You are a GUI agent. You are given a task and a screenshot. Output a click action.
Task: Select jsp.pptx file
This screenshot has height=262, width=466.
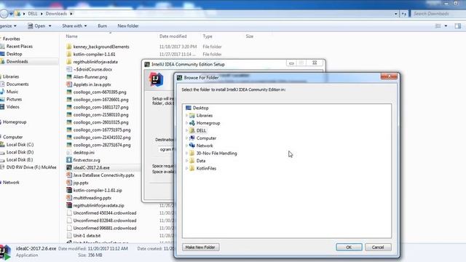tap(81, 183)
